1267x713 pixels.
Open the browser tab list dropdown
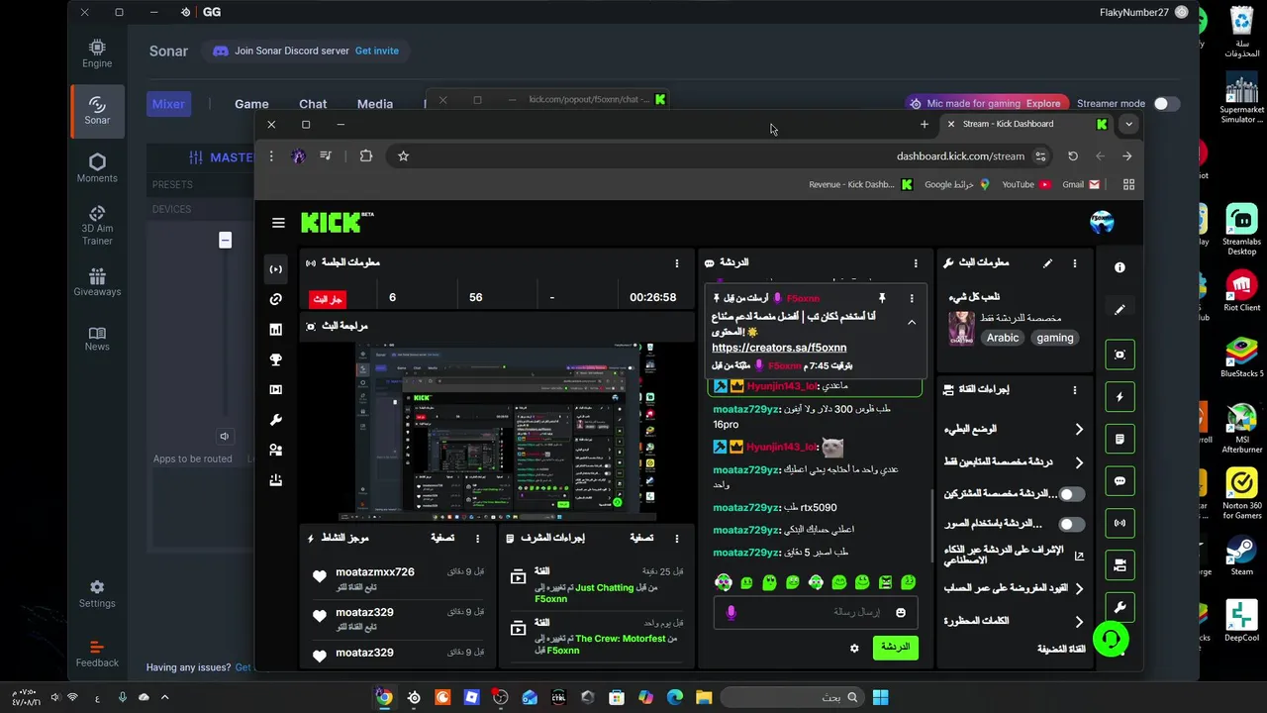pos(1128,124)
